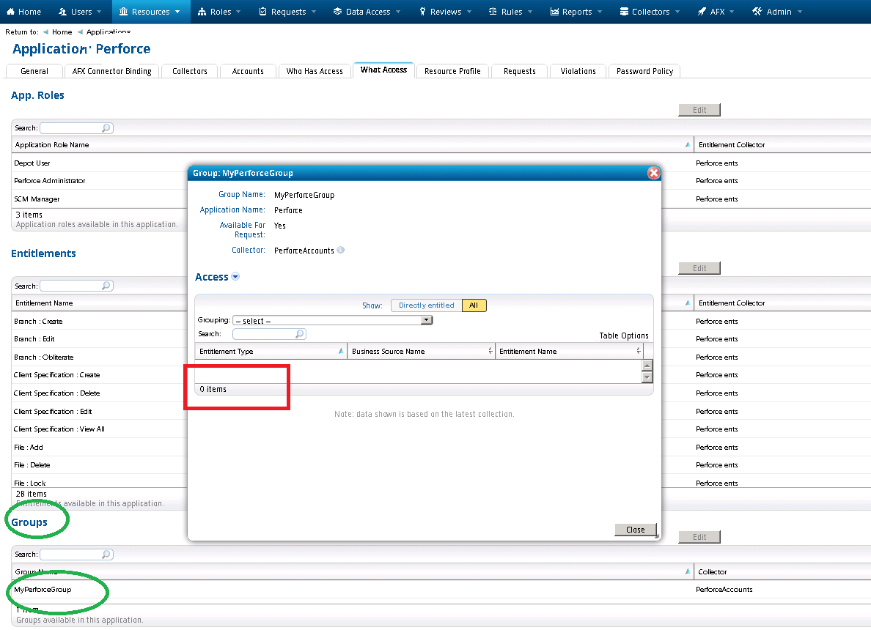This screenshot has height=630, width=871.
Task: Click the Data Access stack icon
Action: coord(337,12)
